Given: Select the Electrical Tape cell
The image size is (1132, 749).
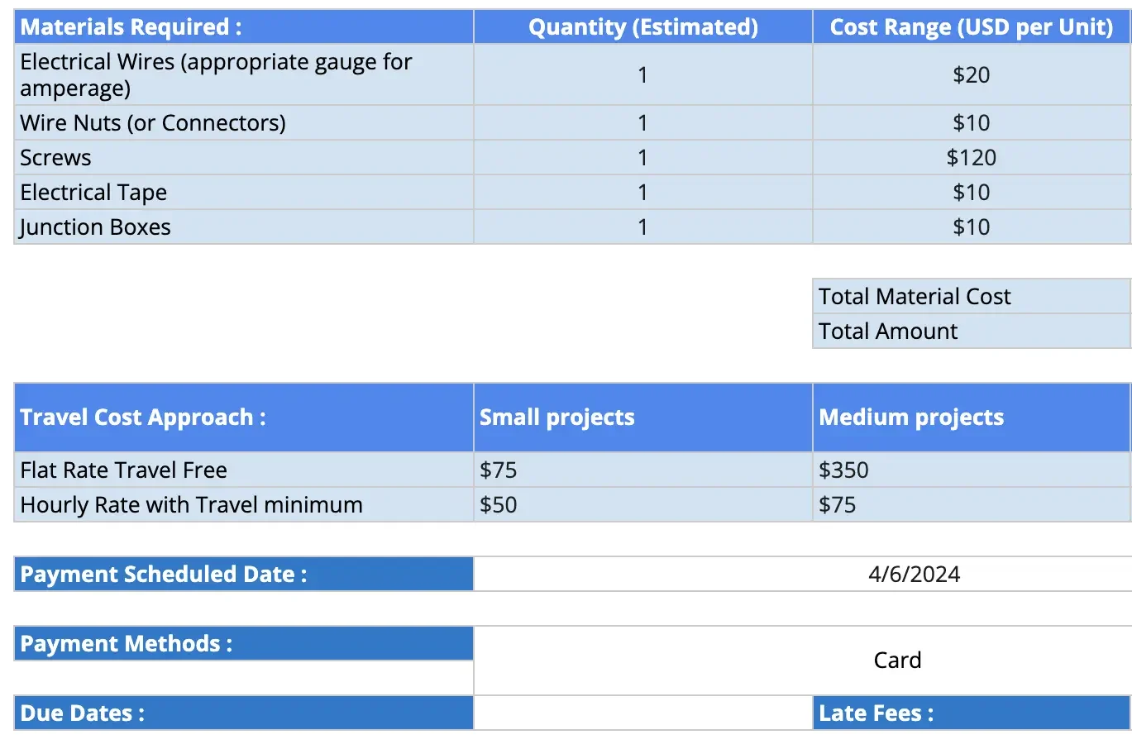Looking at the screenshot, I should click(x=243, y=193).
